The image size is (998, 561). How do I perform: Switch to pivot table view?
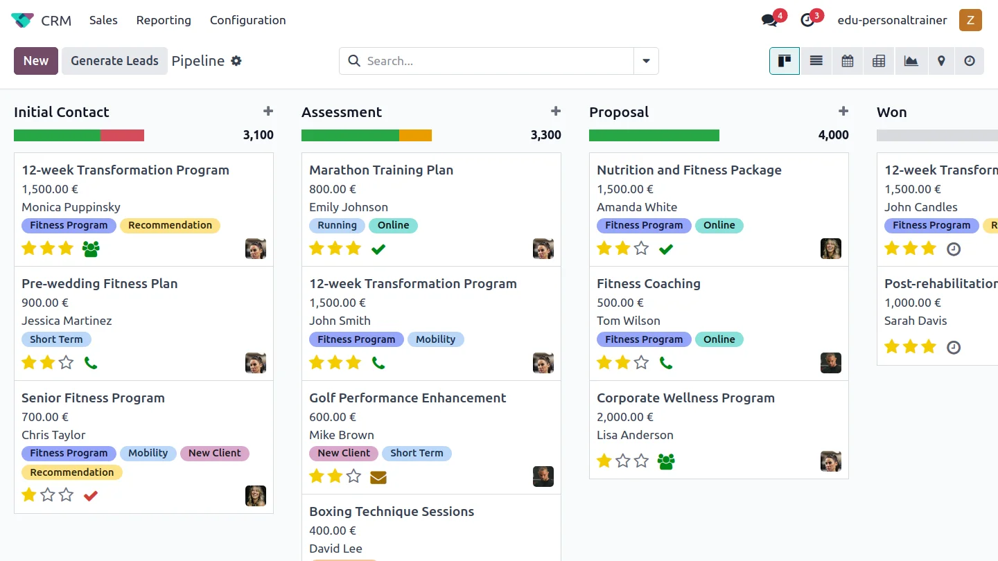click(878, 61)
